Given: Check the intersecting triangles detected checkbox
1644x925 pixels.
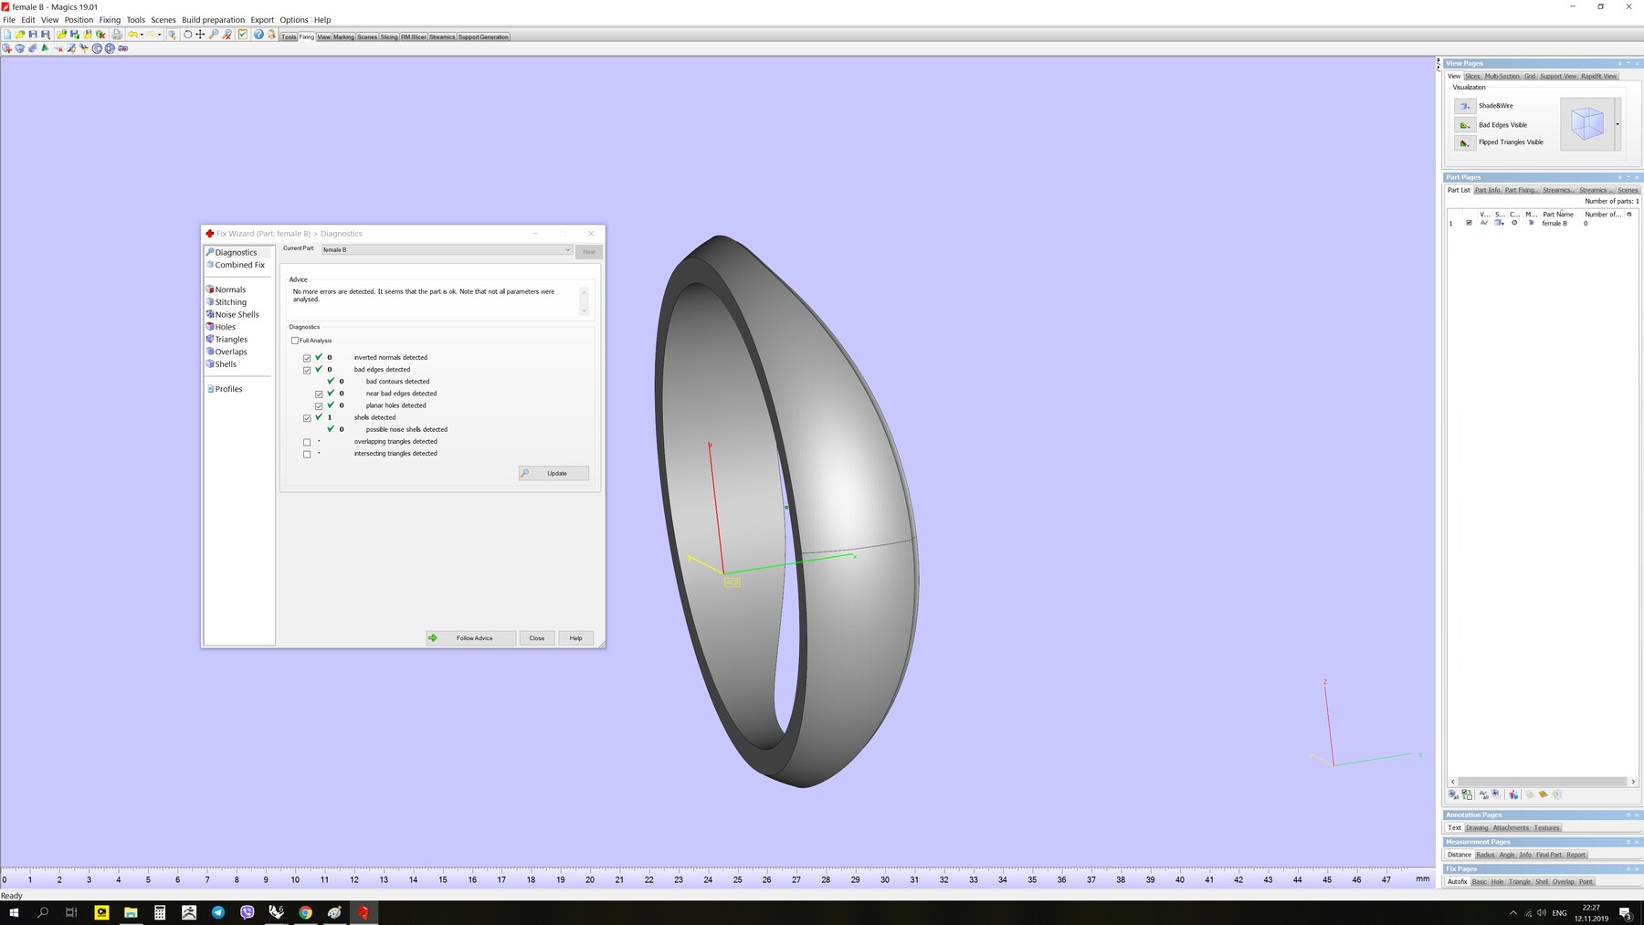Looking at the screenshot, I should pos(307,454).
